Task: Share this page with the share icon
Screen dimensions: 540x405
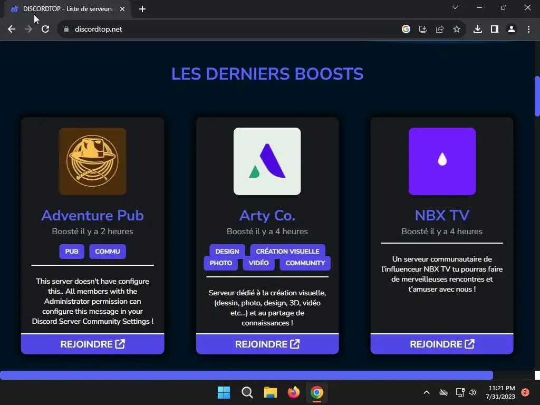Action: point(440,30)
